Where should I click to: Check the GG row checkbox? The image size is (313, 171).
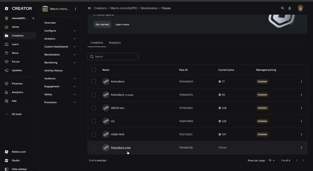click(94, 121)
